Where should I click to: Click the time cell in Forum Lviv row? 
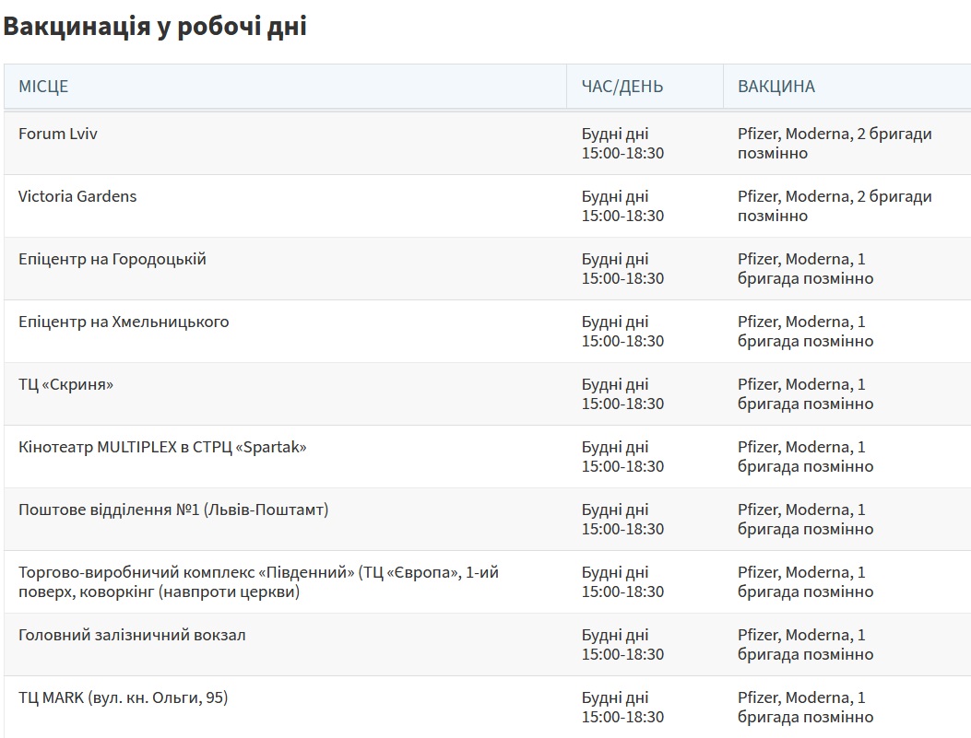tap(622, 144)
